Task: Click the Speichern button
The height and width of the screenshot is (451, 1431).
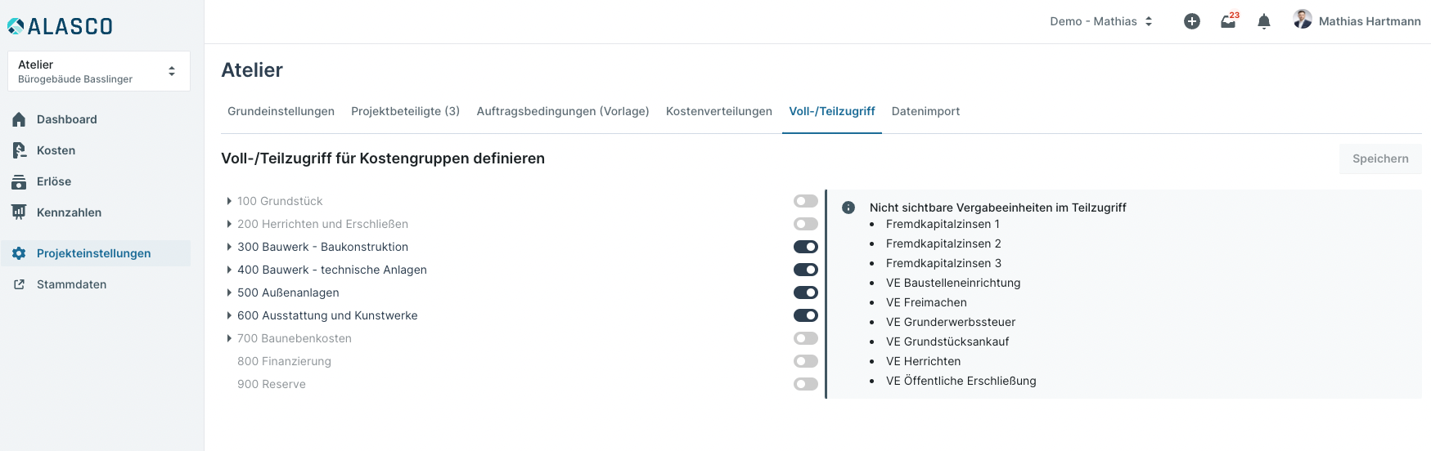Action: pos(1379,159)
